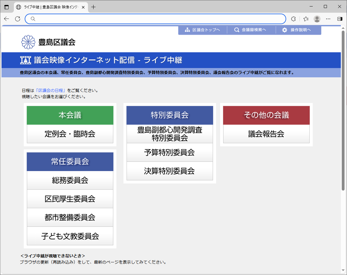
Task: Open 議会報告会 live stream
Action: (266, 134)
